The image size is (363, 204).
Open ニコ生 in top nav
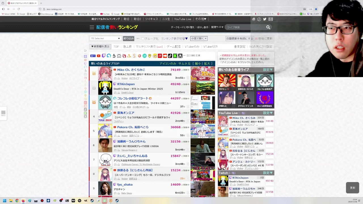(166, 19)
